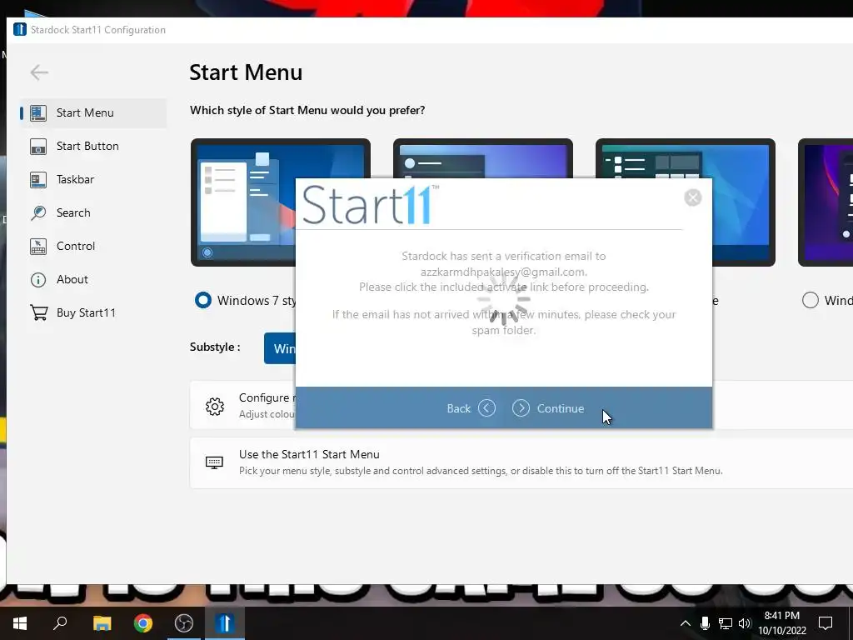The width and height of the screenshot is (853, 640).
Task: Open the About sidebar section
Action: coord(93,279)
